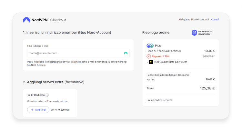Click the struck-through price 359,76 €

[x=209, y=56]
